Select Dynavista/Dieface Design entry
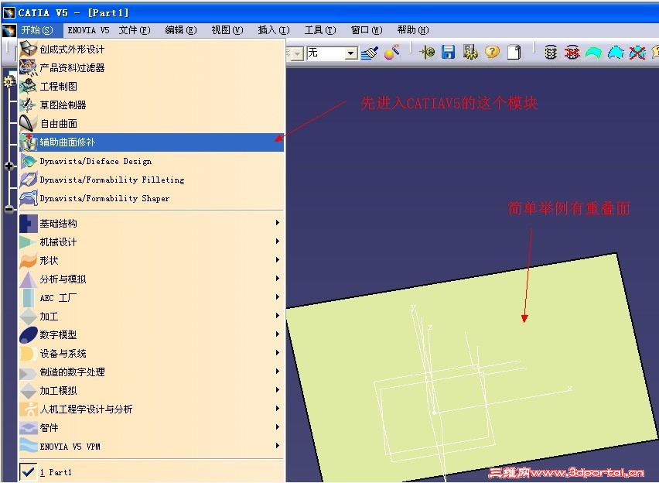This screenshot has width=659, height=483. coord(152,161)
